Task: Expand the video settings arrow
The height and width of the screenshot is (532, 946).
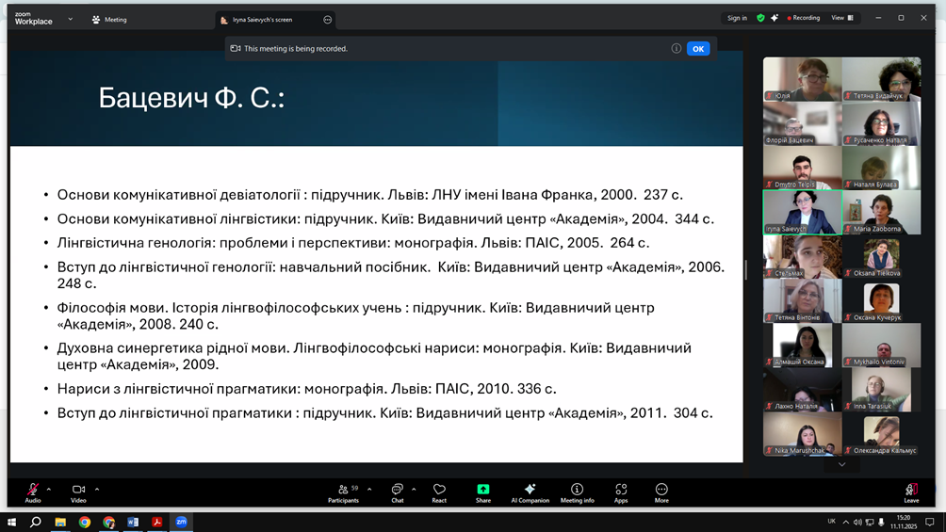Action: click(x=97, y=489)
